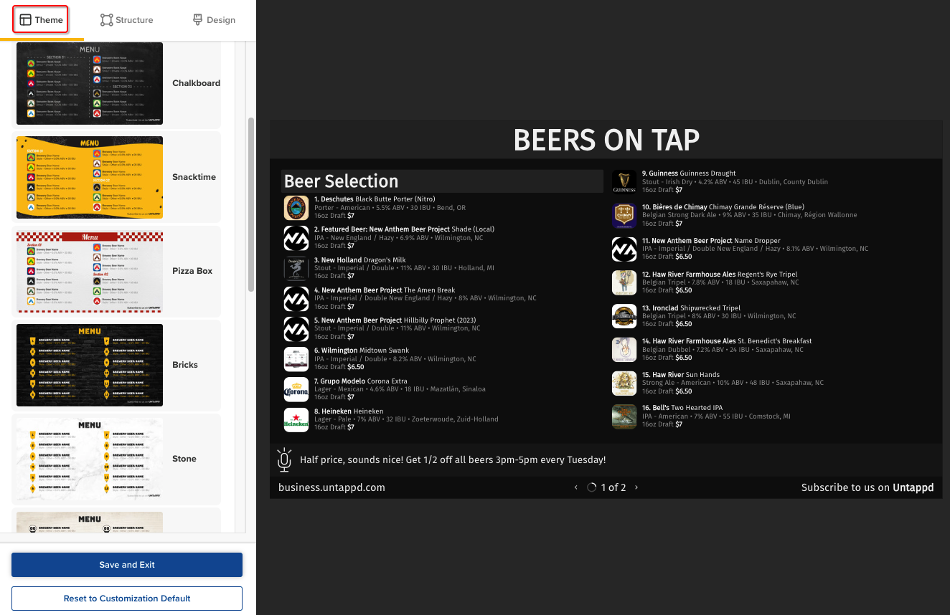Click New Holland Dragon's Milk title
Screen dimensions: 950x615
[x=360, y=260]
